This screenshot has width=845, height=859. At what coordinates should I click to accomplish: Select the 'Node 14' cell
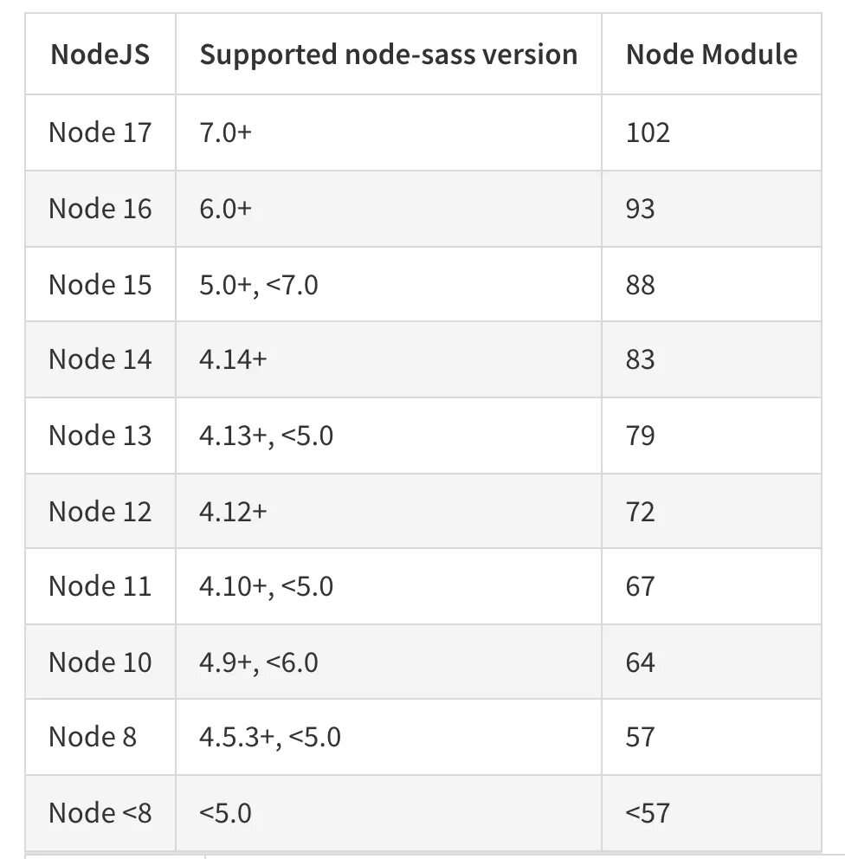100,359
